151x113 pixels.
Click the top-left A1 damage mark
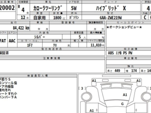point(94,81)
